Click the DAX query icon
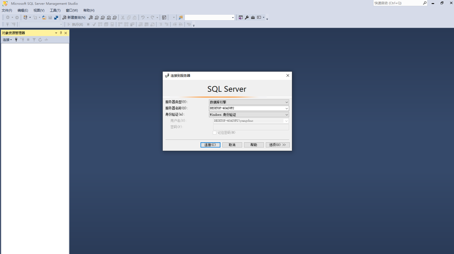The image size is (454, 254). (115, 17)
